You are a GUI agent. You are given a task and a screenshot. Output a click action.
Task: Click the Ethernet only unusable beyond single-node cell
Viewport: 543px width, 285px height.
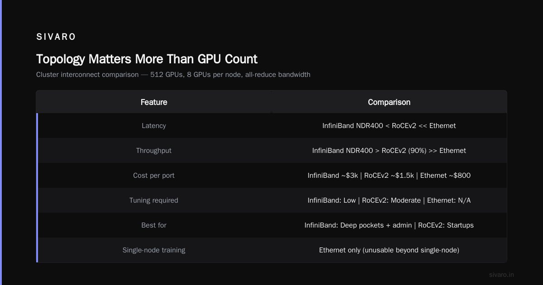click(x=389, y=250)
